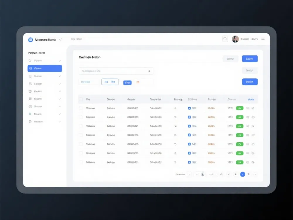Open the hamburger menu beside the user name
The image size is (293, 220).
(263, 39)
